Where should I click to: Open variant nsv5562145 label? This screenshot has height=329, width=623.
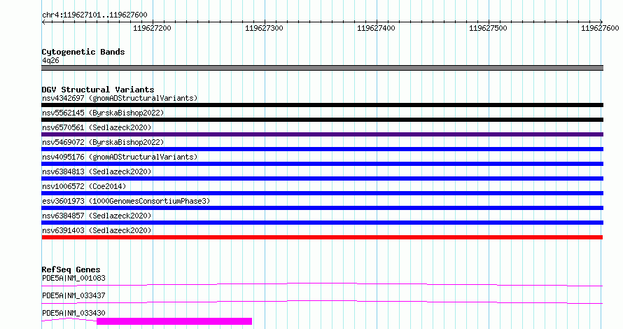(103, 113)
